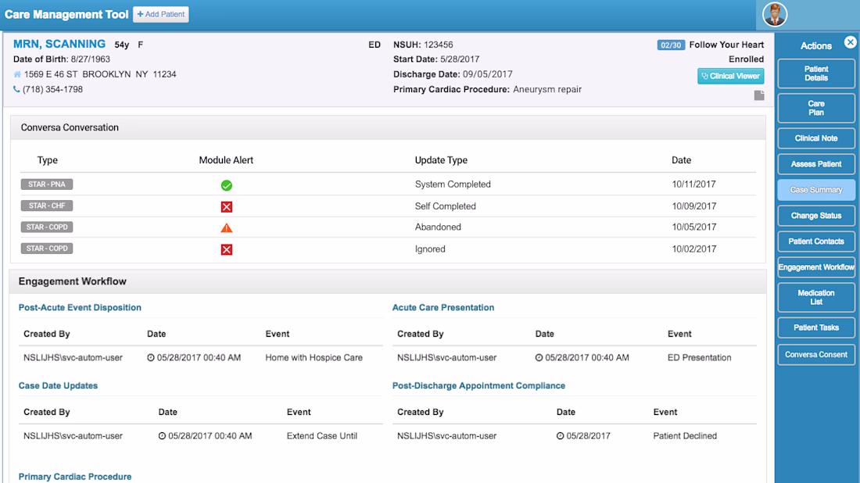Click the STAR - PNA type tag

tap(47, 184)
